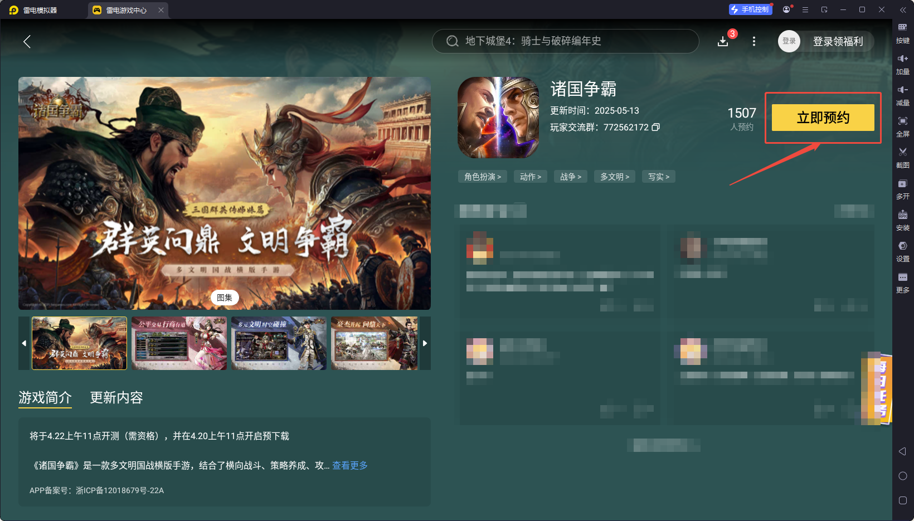Select the 游戏简介 tab
This screenshot has height=521, width=914.
coord(45,398)
